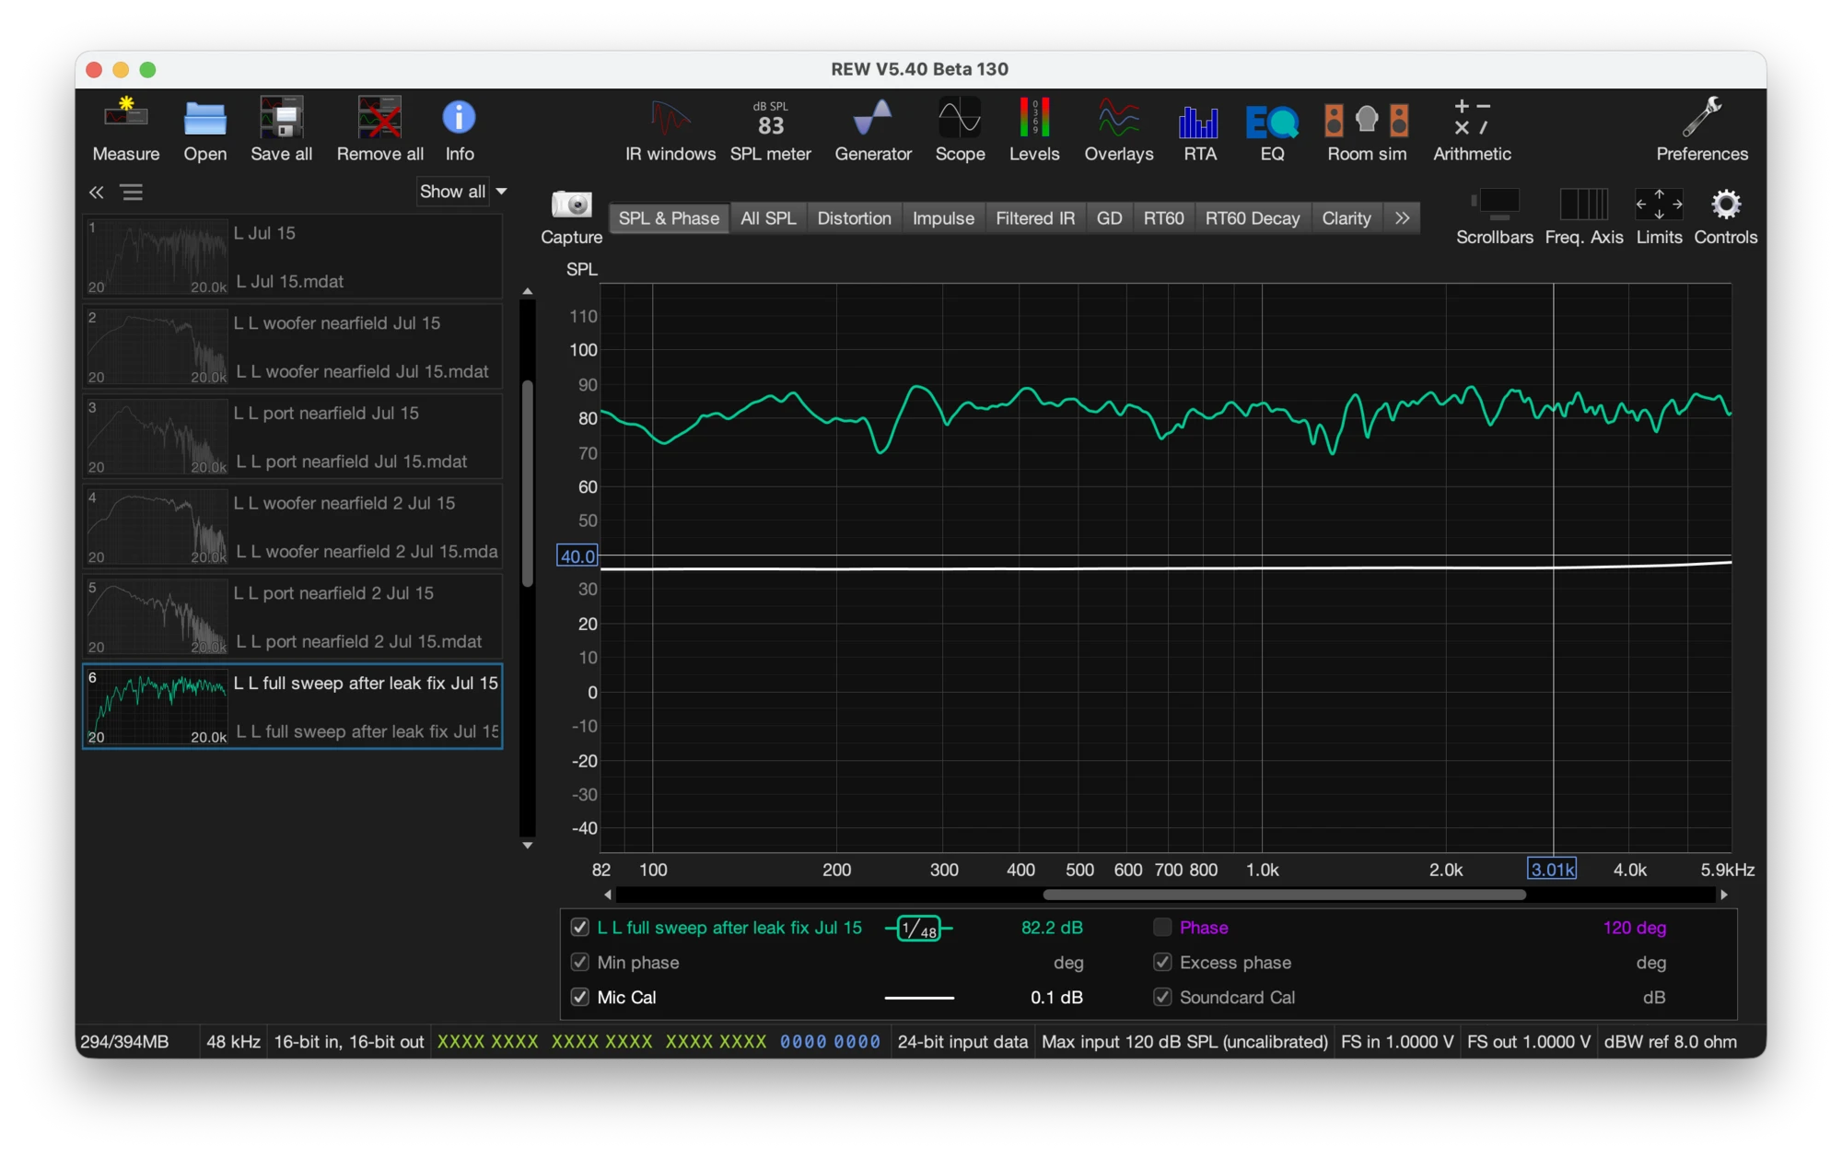The height and width of the screenshot is (1158, 1842).
Task: Enable the Phase trace checkbox
Action: (x=1162, y=927)
